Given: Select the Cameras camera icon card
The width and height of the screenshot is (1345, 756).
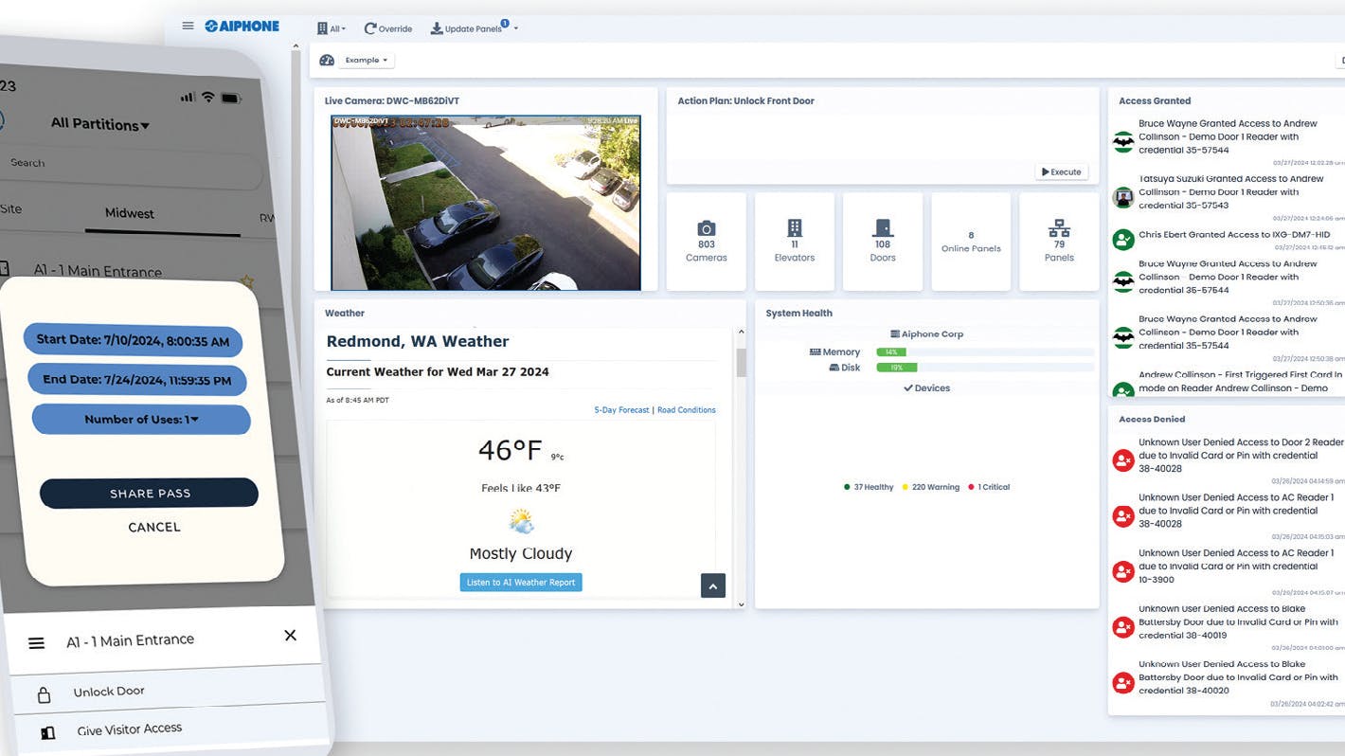Looking at the screenshot, I should 706,229.
